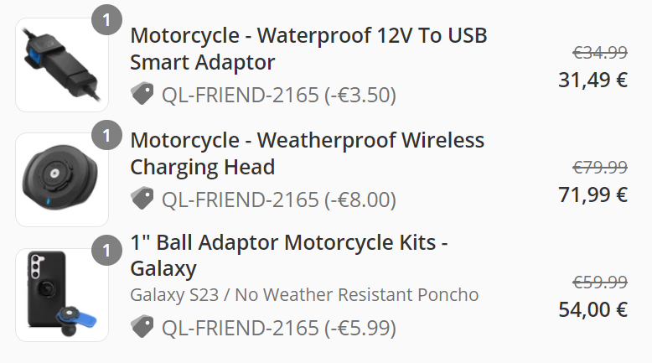Click the 31,49 € discounted price

coord(592,80)
